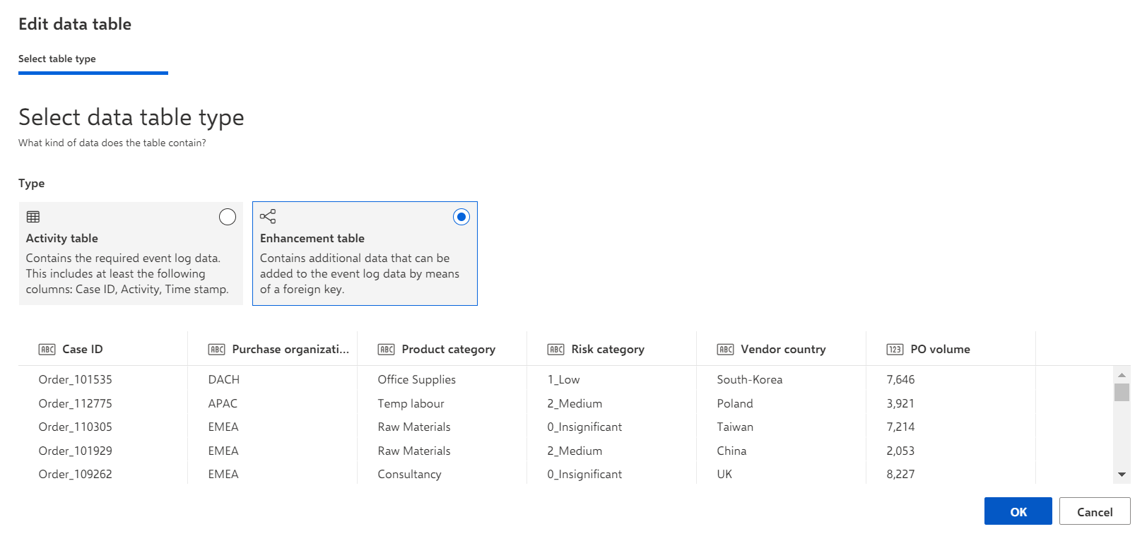Confirm with the OK button

point(1018,511)
